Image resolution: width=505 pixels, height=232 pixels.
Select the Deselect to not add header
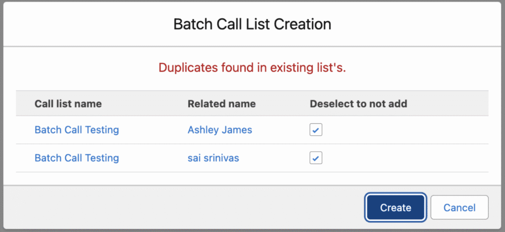tap(358, 104)
